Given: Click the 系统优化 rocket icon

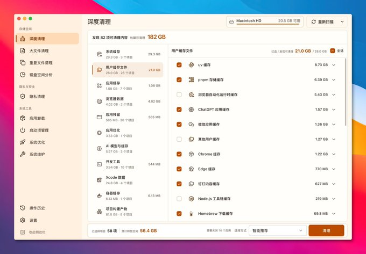Looking at the screenshot, I should coord(23,142).
